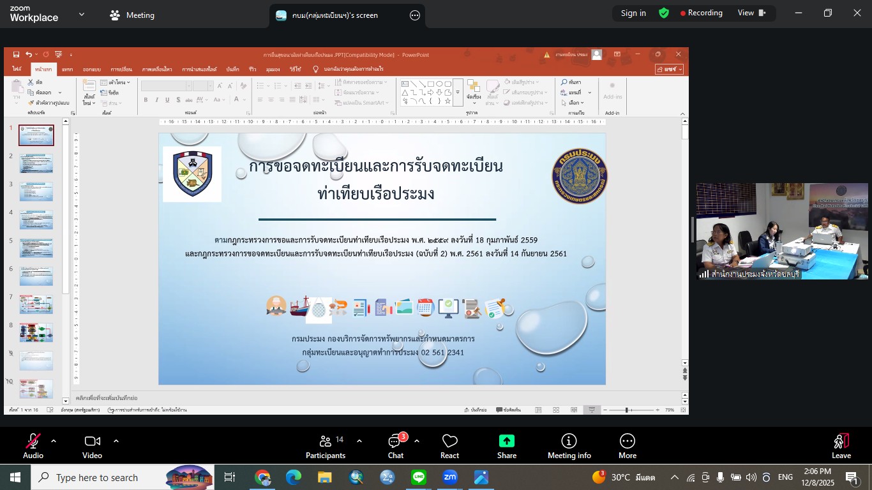
Task: Open the View layout dropdown
Action: [x=752, y=13]
